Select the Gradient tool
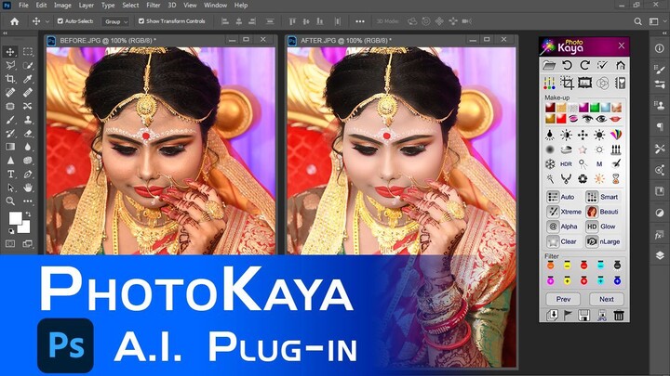The width and height of the screenshot is (670, 376). point(10,147)
